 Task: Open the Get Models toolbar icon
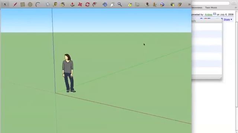point(172,4)
